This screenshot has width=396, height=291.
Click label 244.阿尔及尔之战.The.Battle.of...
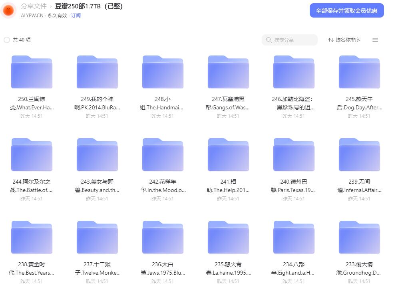[31, 186]
